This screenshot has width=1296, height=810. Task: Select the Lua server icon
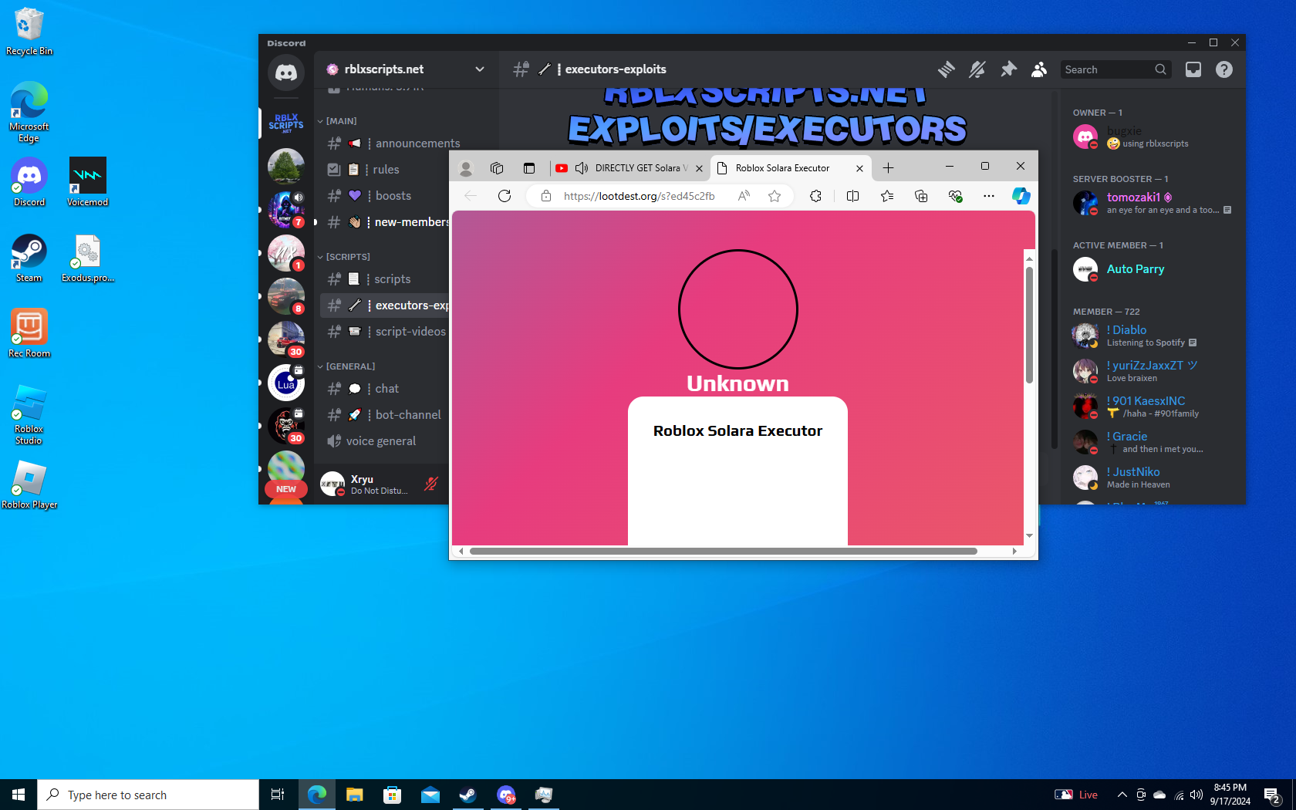coord(286,383)
